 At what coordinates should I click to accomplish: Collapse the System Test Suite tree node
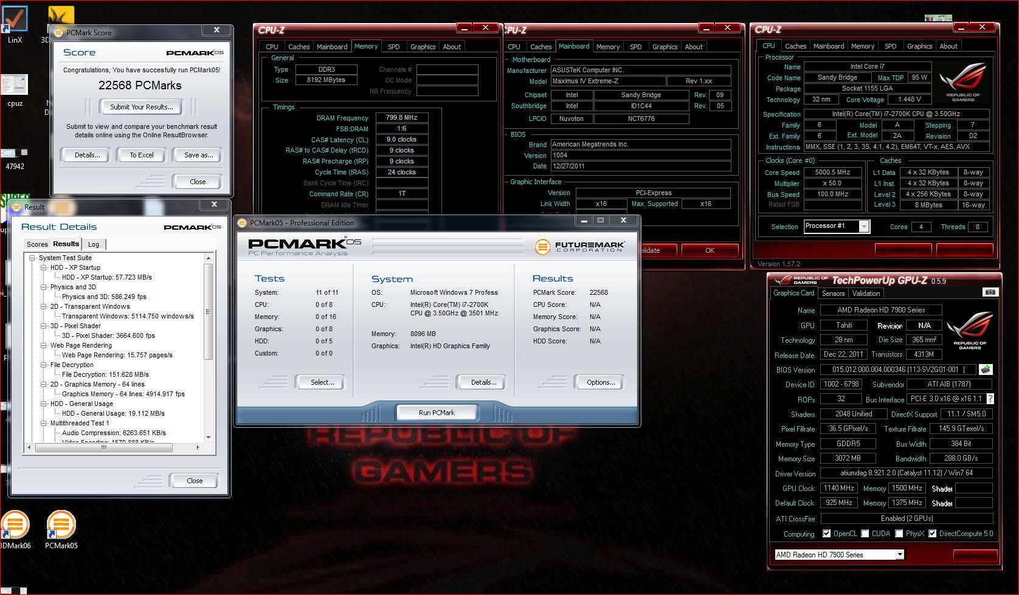(x=32, y=258)
